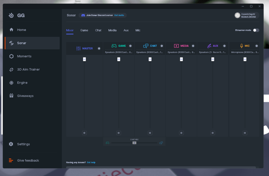Open MIC channel settings gear
The height and width of the screenshot is (176, 269).
[257, 46]
